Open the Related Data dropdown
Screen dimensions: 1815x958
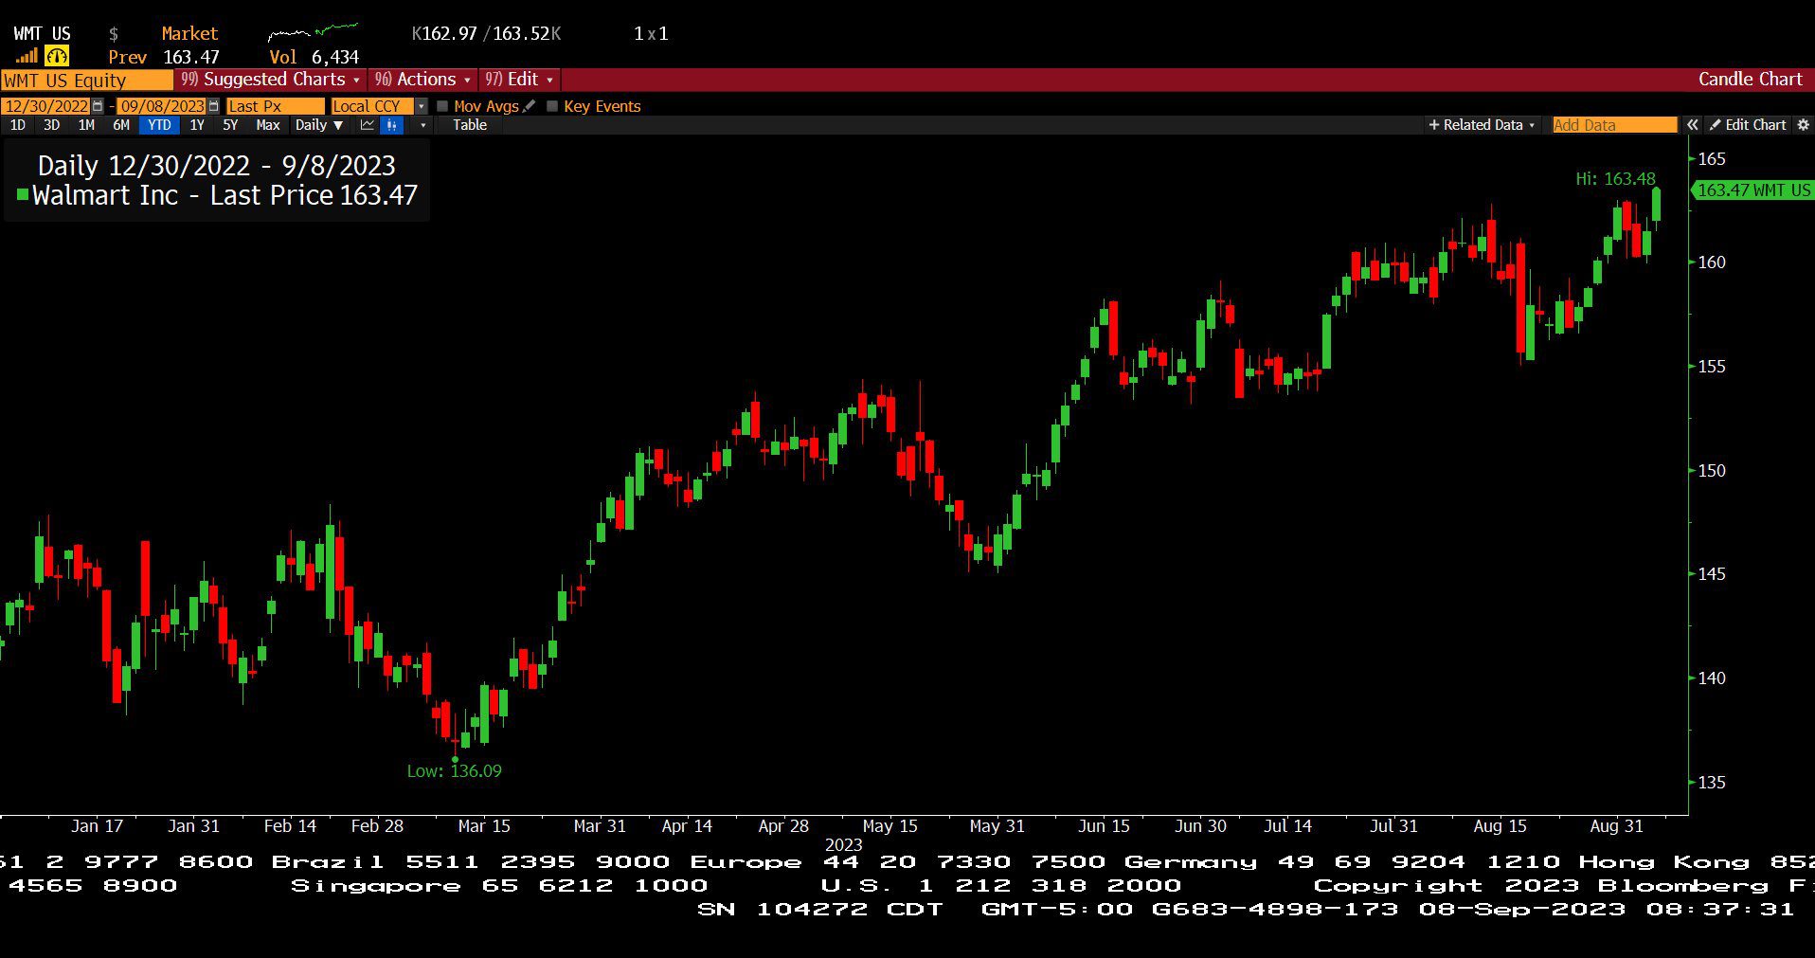coord(1482,125)
